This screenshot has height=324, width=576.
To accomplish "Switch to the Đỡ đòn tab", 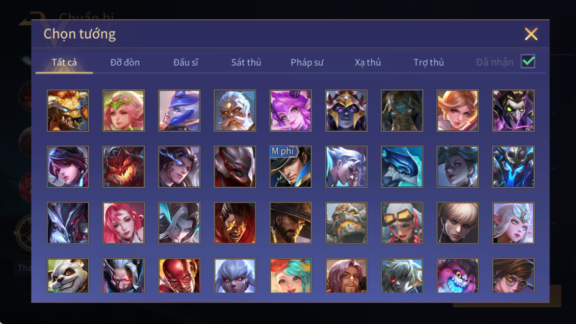I will coord(125,63).
